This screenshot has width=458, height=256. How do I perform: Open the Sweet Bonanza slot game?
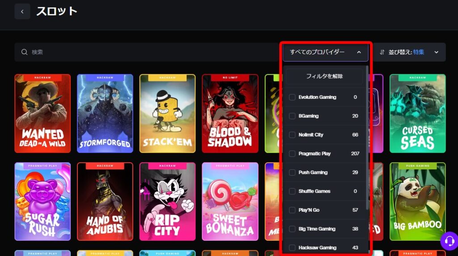tap(230, 201)
